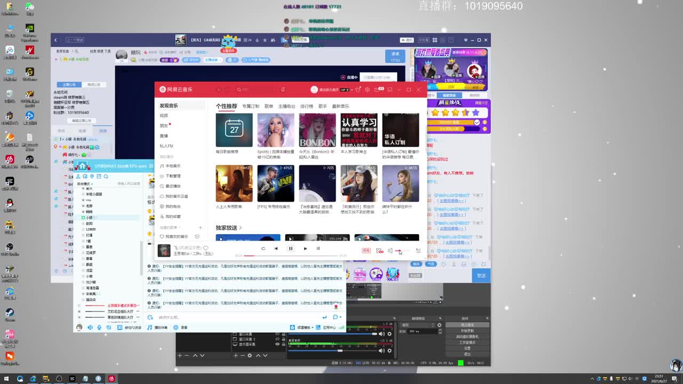Switch NetEase Cloud Music to mini mode

coord(390,90)
